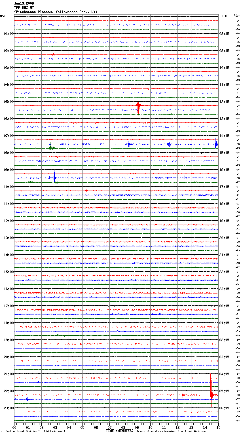Select the 22:00 MST hour label
241x435 pixels.
coord(9,391)
